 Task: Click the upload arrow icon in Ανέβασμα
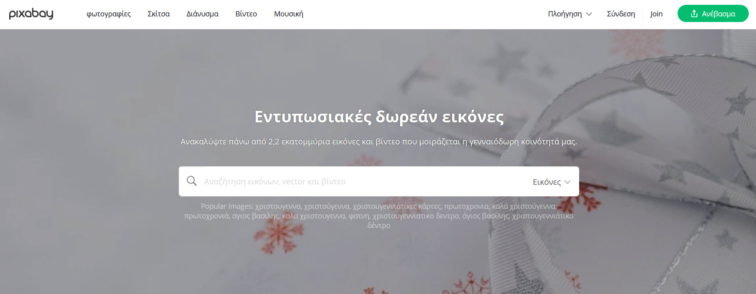694,14
